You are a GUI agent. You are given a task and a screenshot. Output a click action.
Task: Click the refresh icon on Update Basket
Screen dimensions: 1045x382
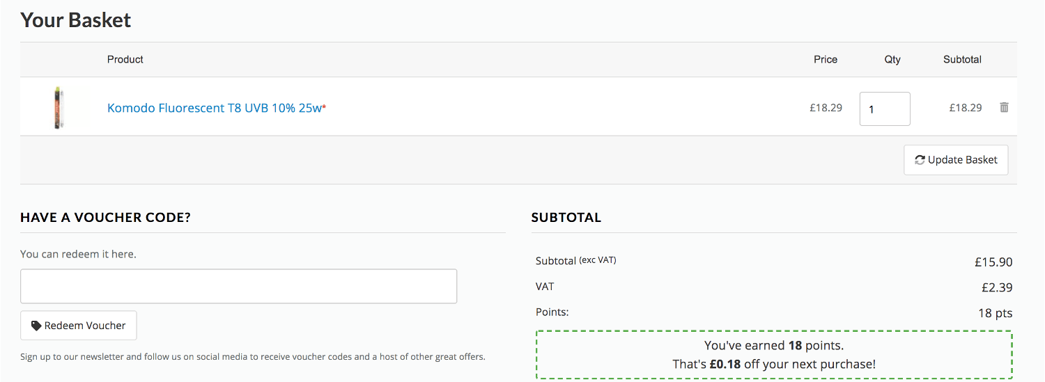920,159
